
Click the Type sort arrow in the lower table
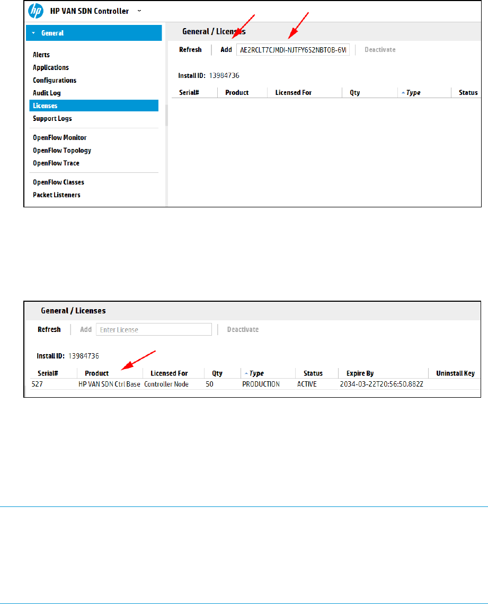pos(246,374)
